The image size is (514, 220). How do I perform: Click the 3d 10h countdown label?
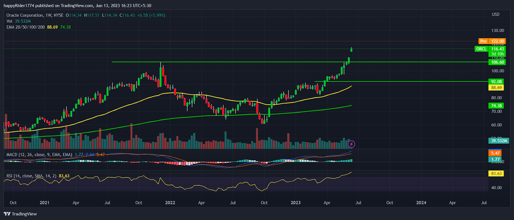pos(497,54)
